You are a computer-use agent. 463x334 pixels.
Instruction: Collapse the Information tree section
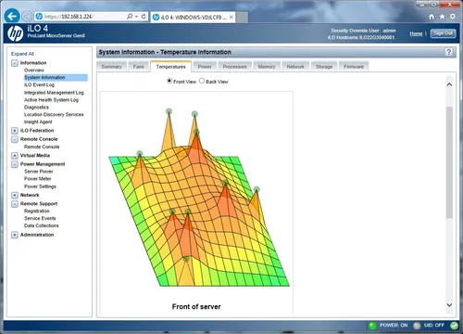(15, 63)
